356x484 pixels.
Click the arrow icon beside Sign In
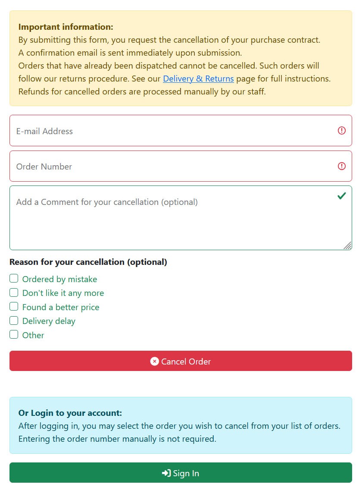click(166, 473)
